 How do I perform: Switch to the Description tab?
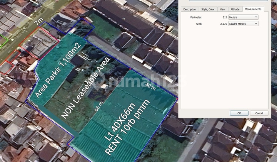(x=189, y=9)
